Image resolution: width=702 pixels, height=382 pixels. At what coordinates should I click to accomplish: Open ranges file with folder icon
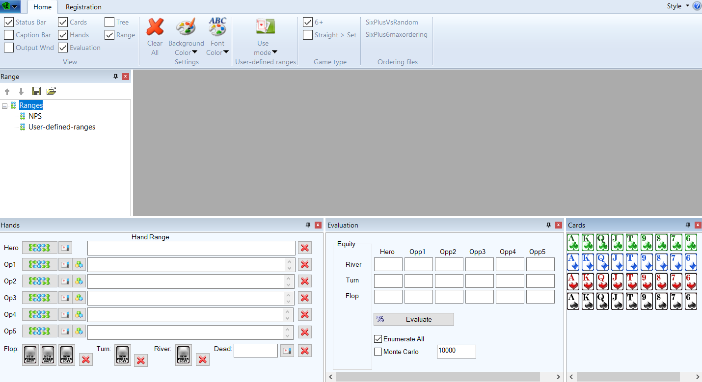point(51,91)
